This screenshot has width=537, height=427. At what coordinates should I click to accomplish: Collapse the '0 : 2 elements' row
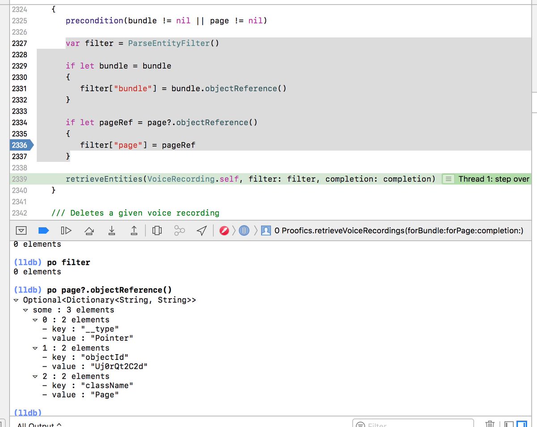pos(36,320)
